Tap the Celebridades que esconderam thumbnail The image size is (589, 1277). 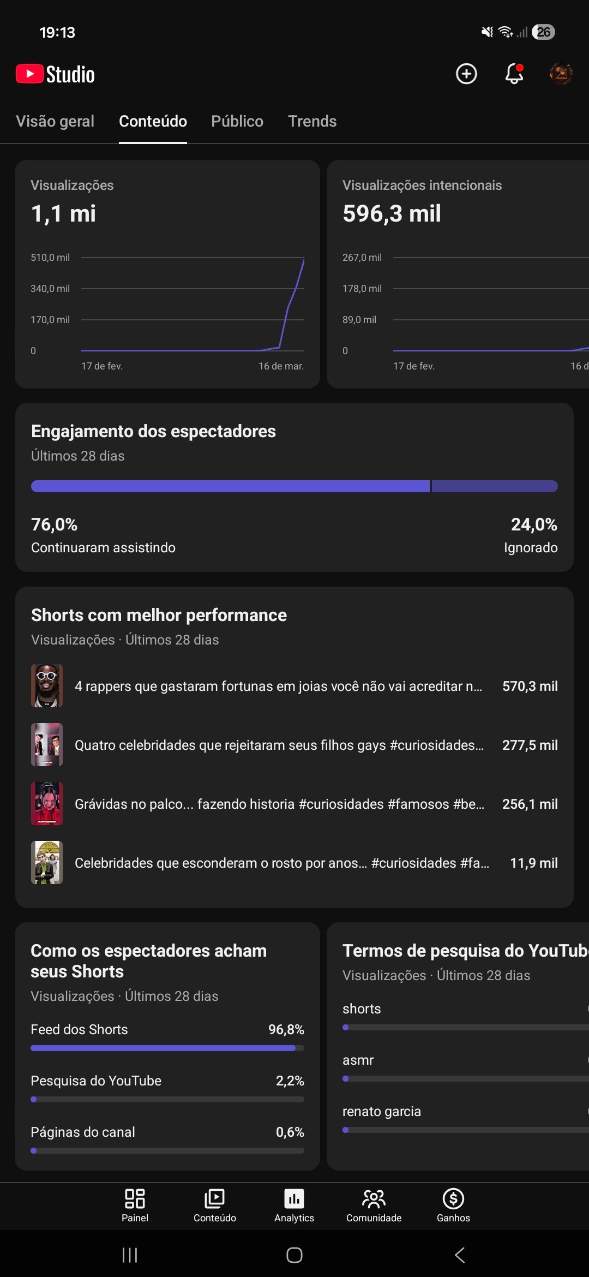click(47, 862)
